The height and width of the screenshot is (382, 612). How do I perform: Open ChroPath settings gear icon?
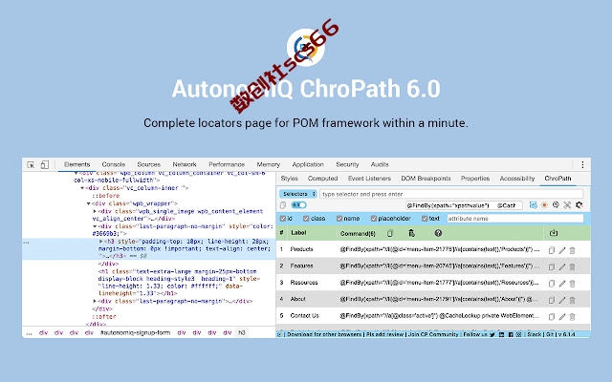(579, 205)
